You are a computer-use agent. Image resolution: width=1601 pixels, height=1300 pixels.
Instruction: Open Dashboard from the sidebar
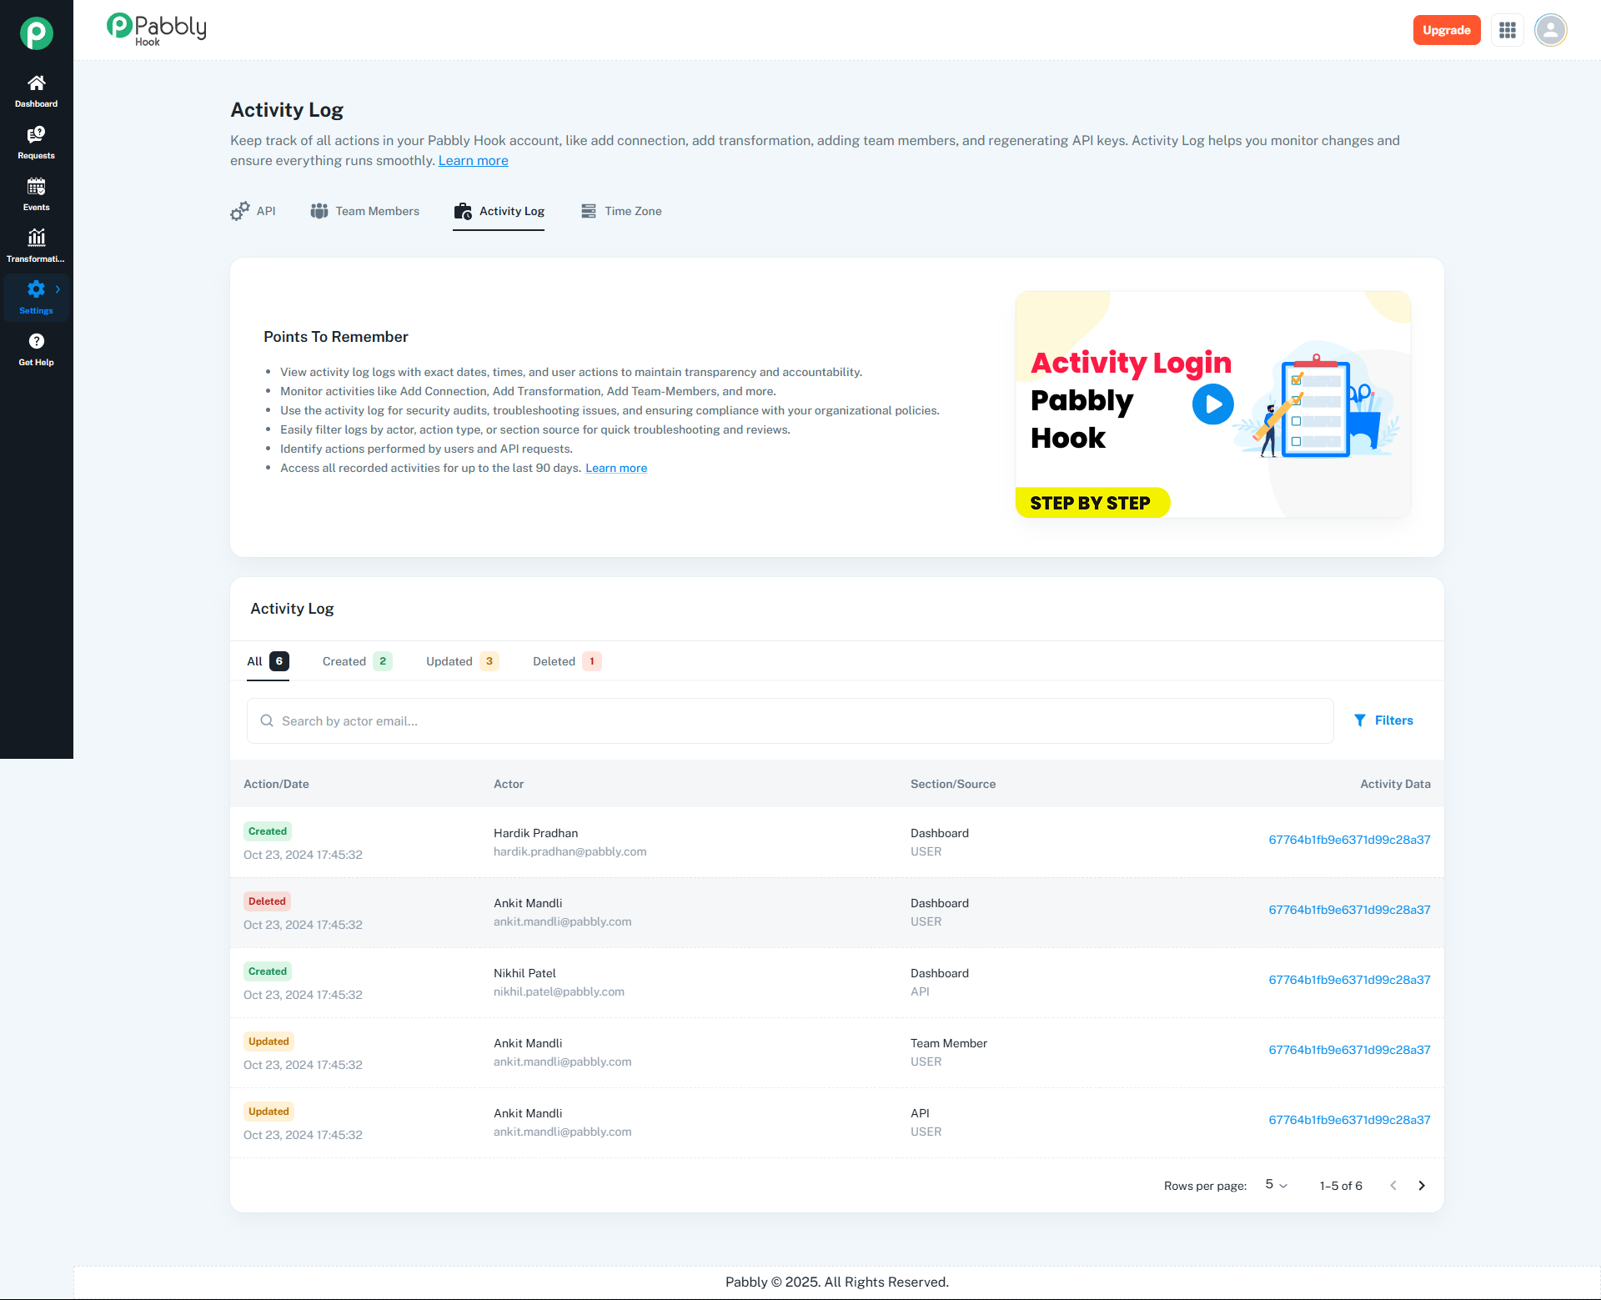(37, 92)
